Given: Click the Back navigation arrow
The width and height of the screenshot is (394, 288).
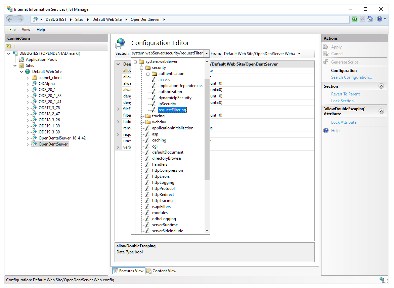Looking at the screenshot, I should (10, 19).
